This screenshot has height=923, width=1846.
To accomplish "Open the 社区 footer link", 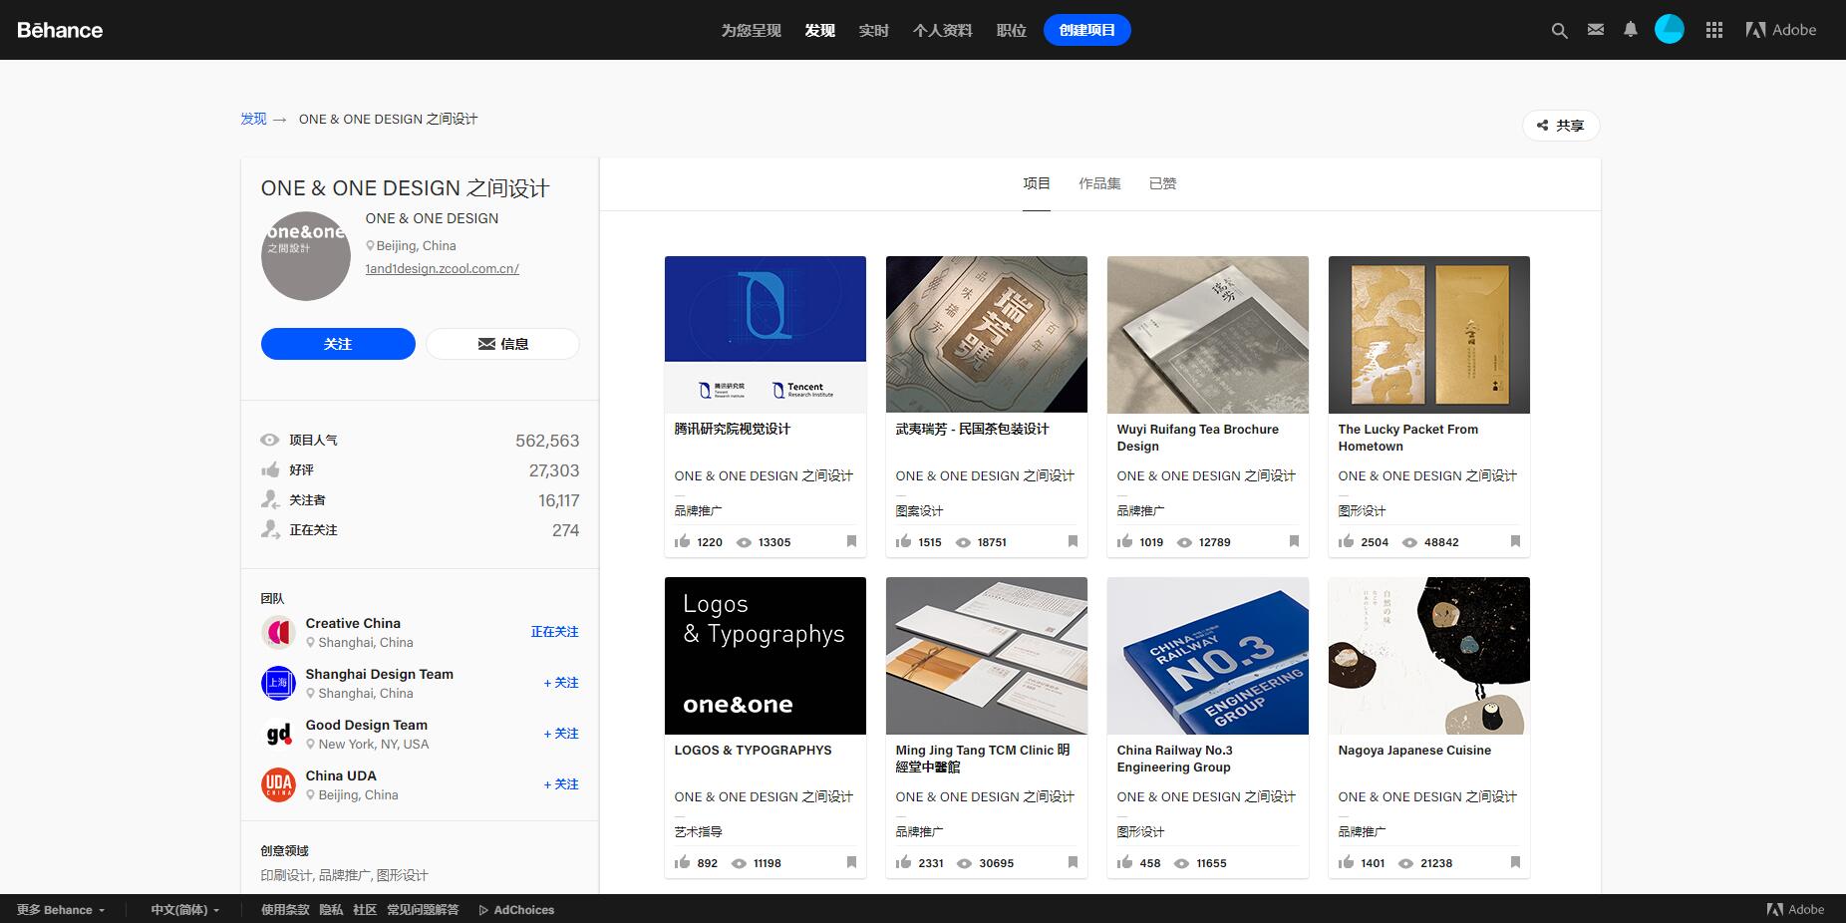I will pos(365,910).
